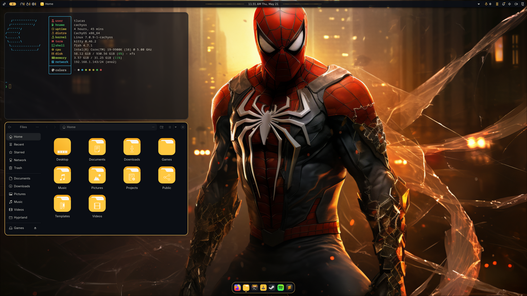Create new folder toolbar icon
The height and width of the screenshot is (296, 527).
click(x=162, y=127)
